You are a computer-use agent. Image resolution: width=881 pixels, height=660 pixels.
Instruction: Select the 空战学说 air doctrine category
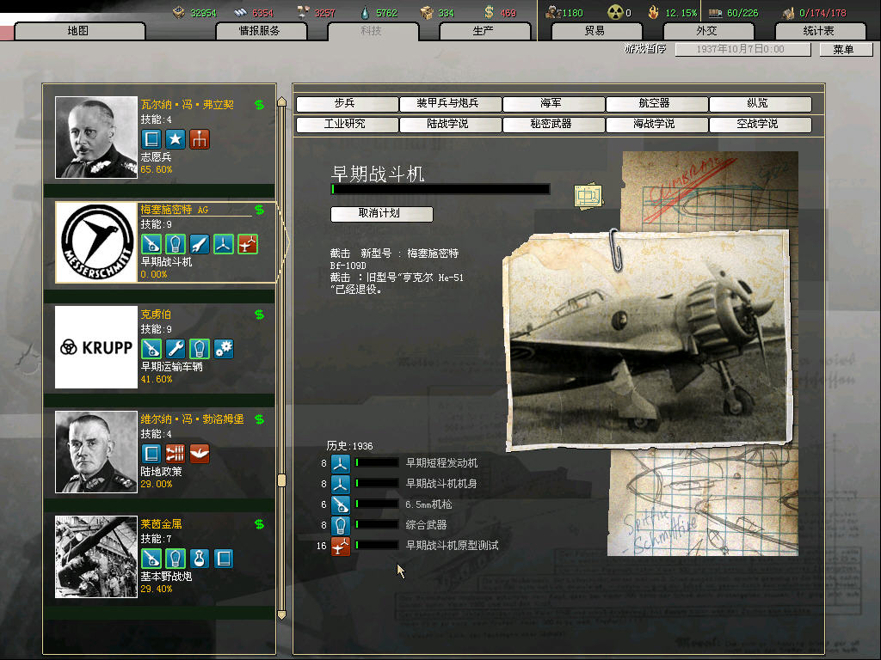(x=761, y=124)
